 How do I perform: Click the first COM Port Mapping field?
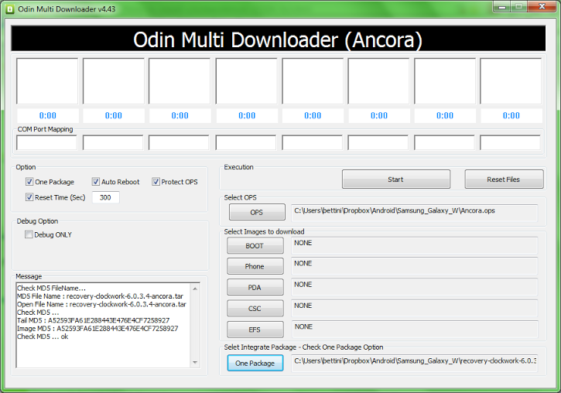point(46,142)
